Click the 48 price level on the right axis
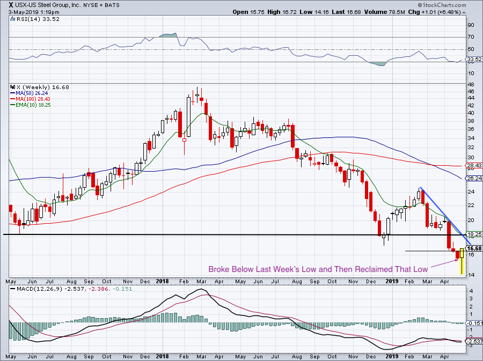Screen dimensions: 483x361 (x=471, y=85)
